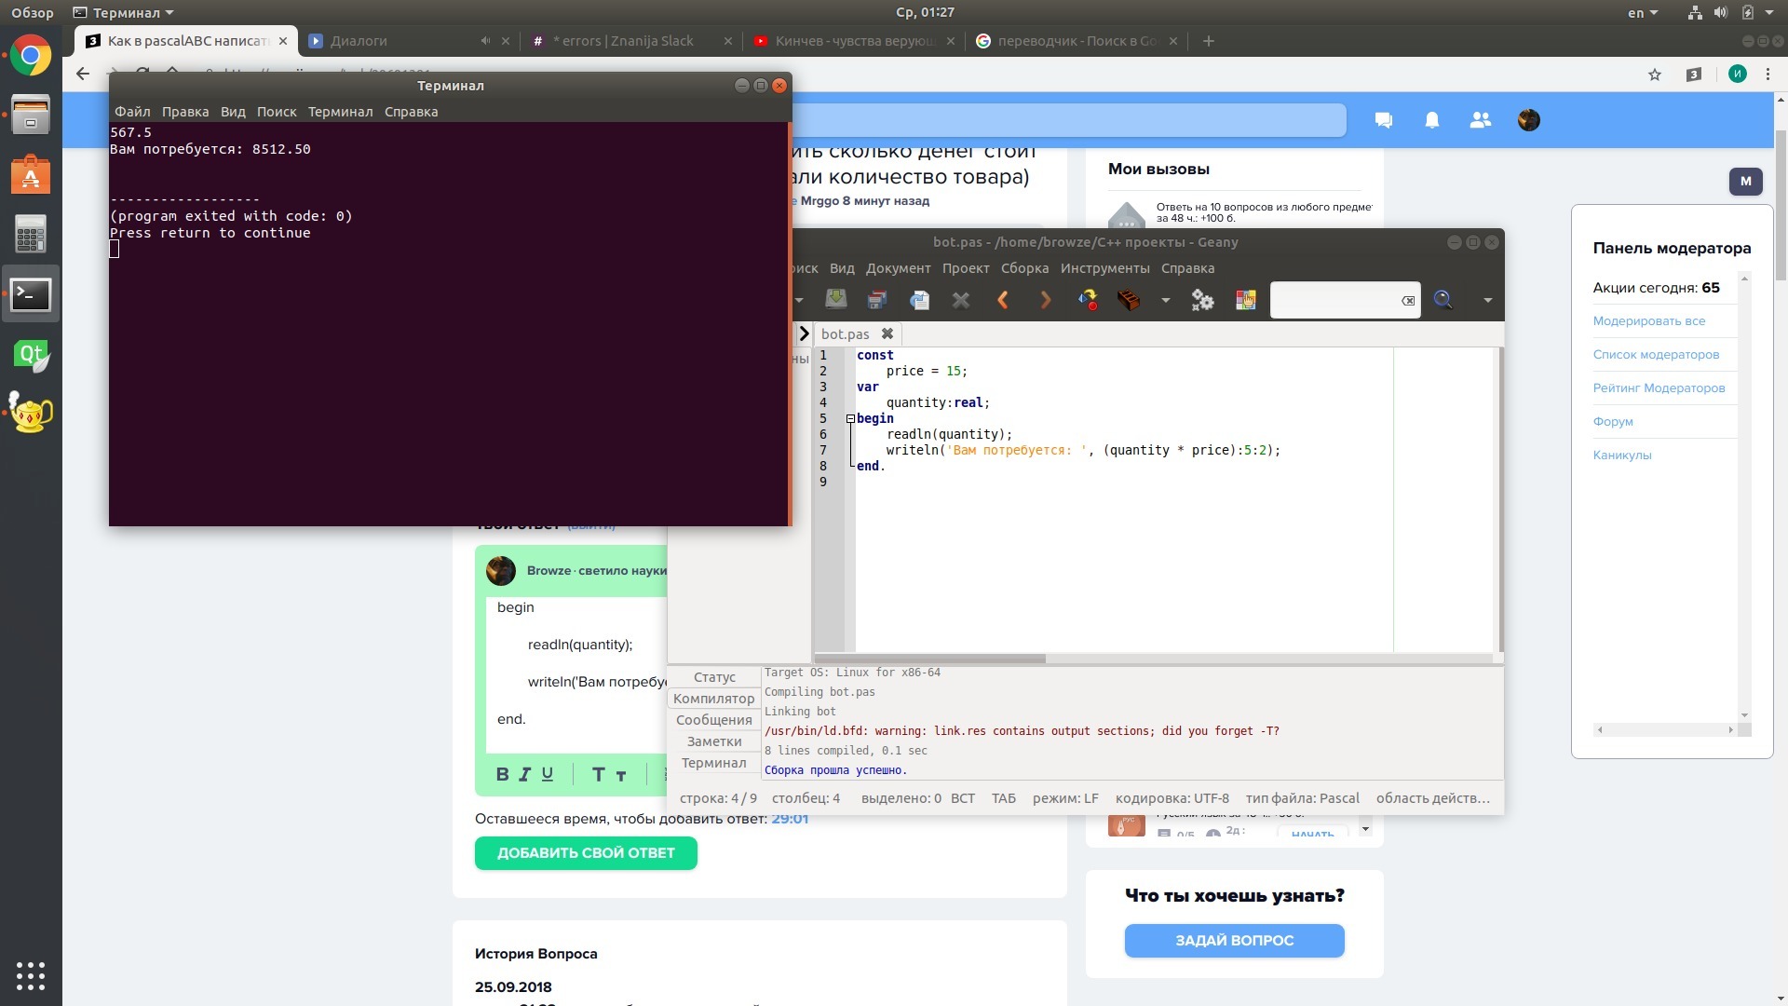Click the Reload document icon in Geany toolbar
Viewport: 1788px width, 1006px height.
point(919,300)
